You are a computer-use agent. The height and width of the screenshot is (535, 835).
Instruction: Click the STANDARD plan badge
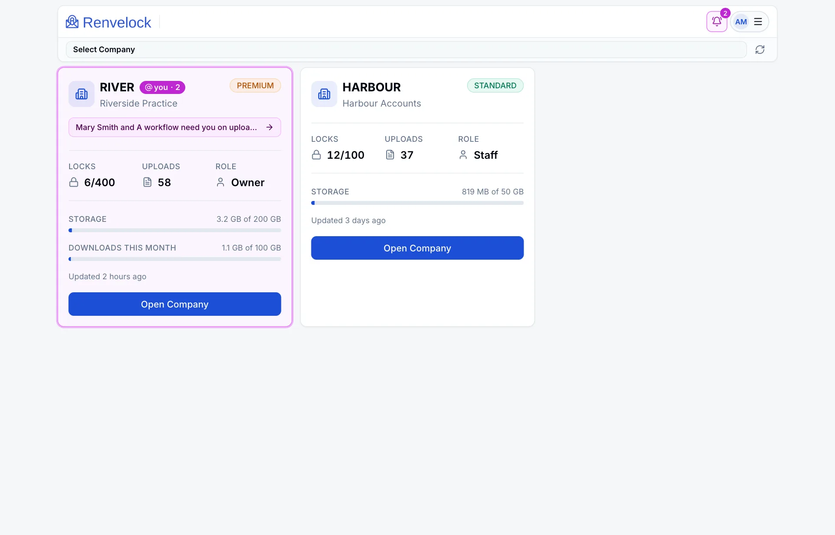[x=495, y=86]
